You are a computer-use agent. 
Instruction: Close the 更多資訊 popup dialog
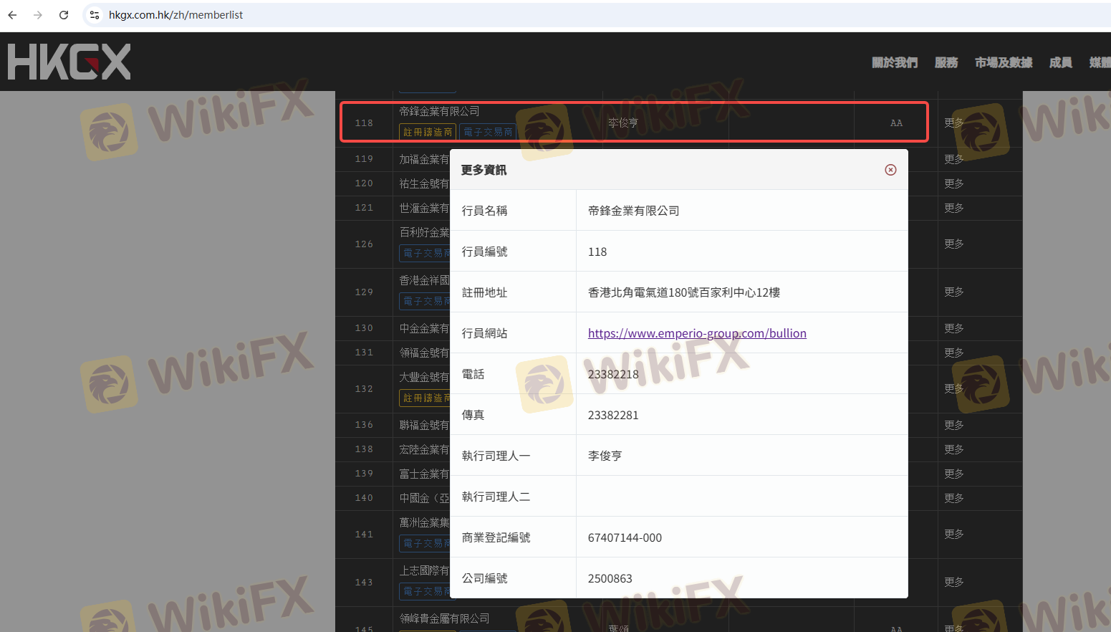point(890,170)
